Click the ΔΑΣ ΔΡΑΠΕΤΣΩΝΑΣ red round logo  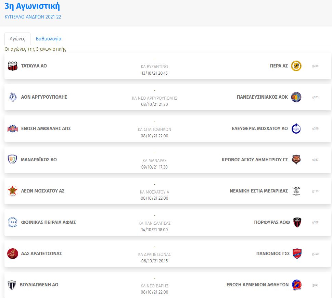[13, 253]
